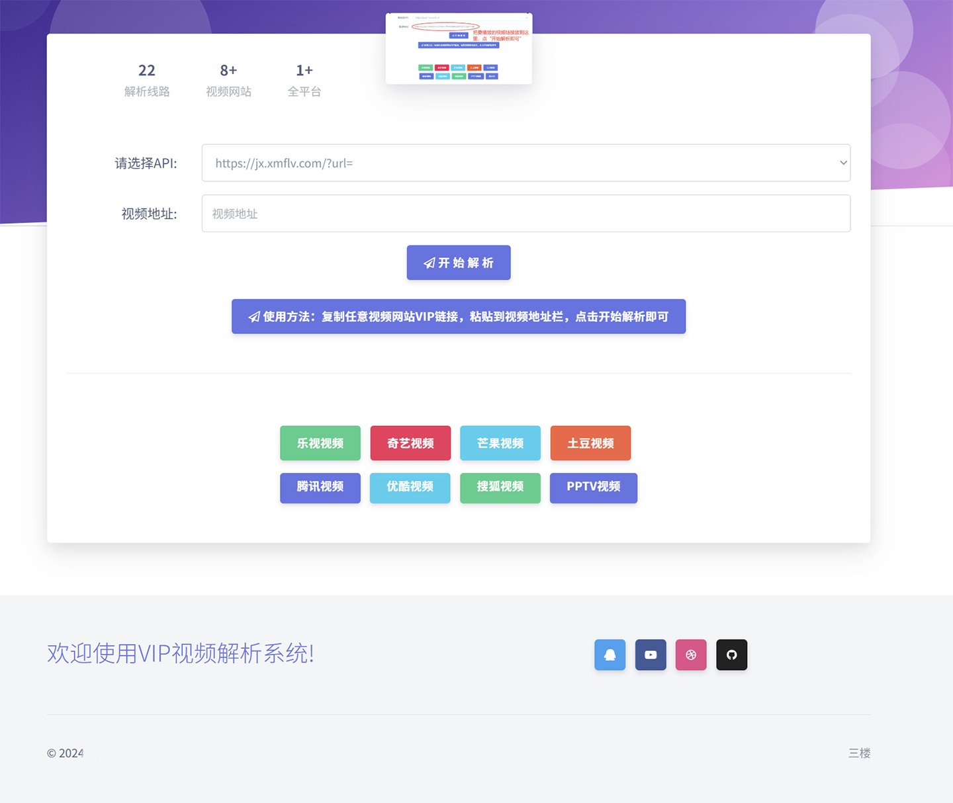
Task: Open 奇艺视频 site button
Action: 410,443
